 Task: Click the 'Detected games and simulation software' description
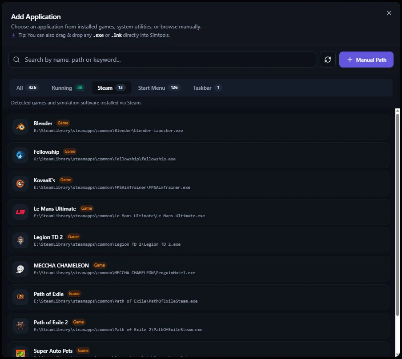76,103
